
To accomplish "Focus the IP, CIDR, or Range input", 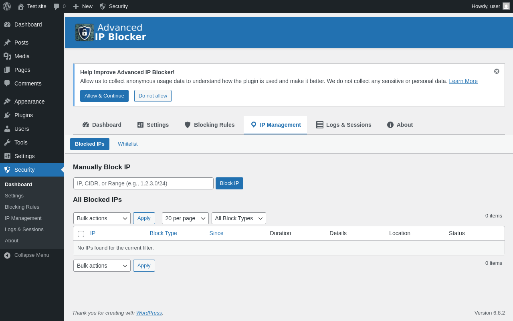I will pyautogui.click(x=143, y=183).
